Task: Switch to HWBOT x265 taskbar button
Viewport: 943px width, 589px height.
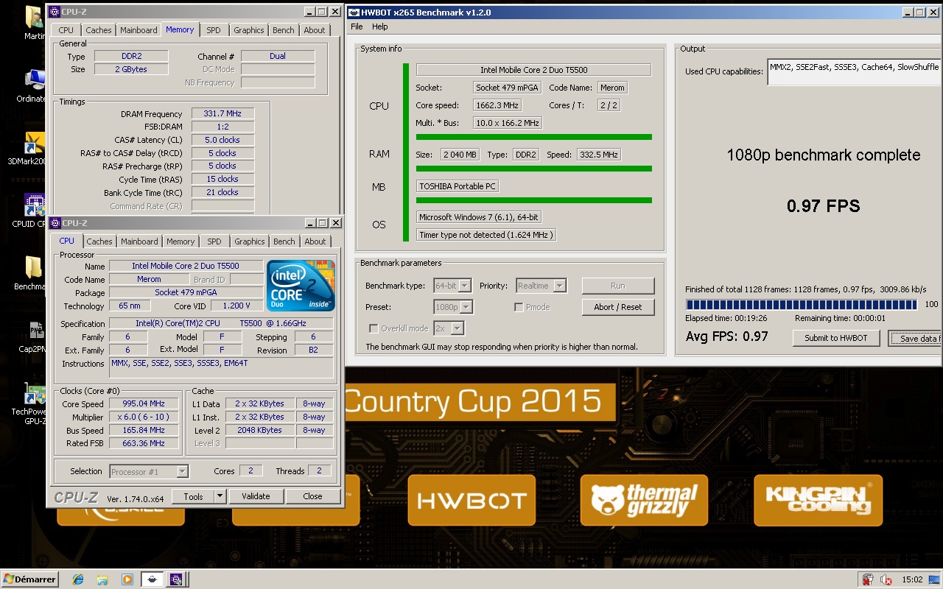Action: coord(152,579)
